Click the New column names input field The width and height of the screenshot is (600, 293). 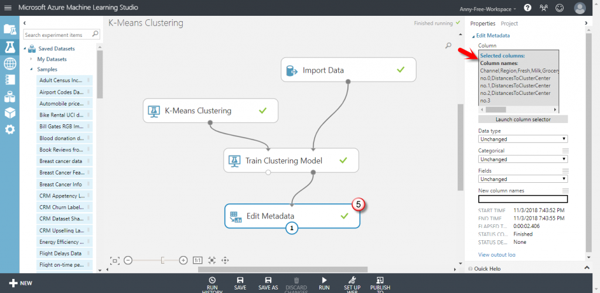(523, 199)
